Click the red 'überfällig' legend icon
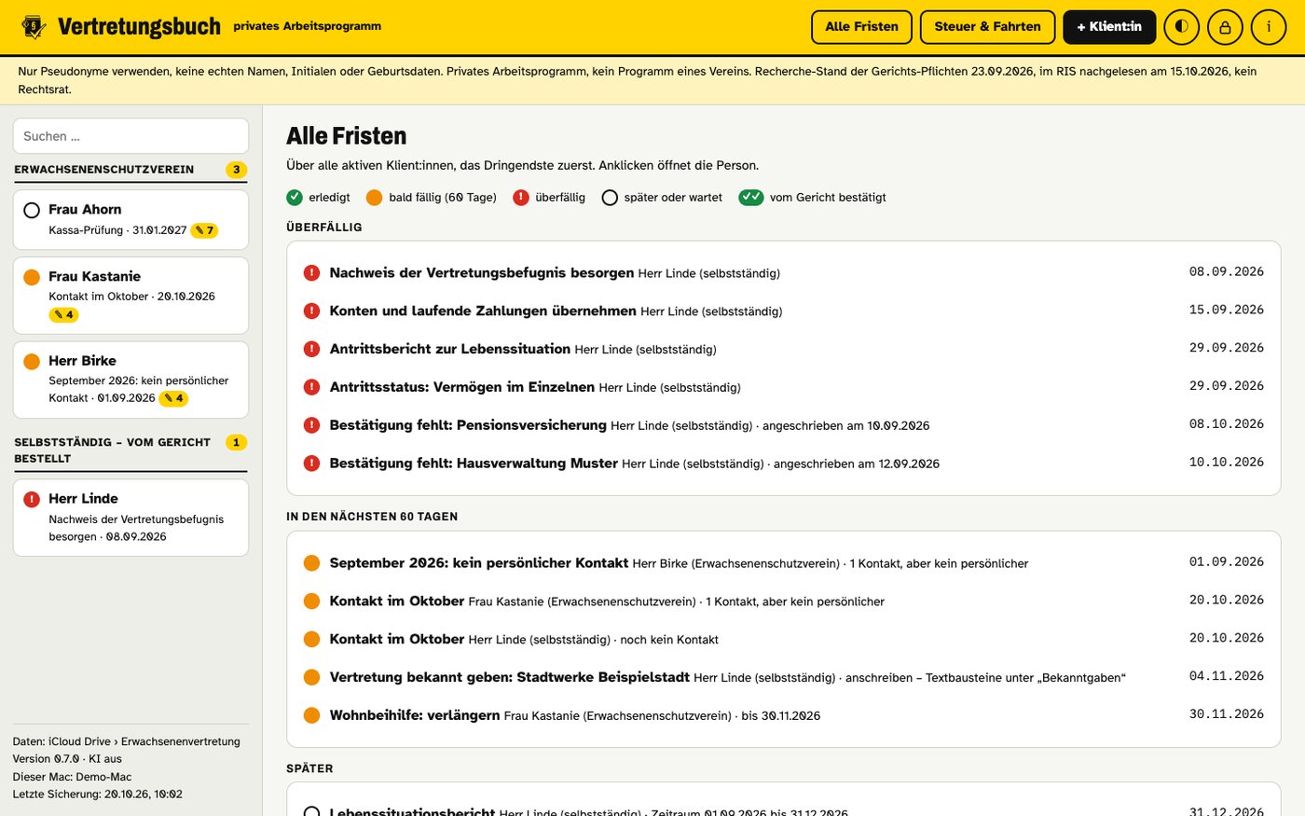1305x816 pixels. (x=521, y=198)
